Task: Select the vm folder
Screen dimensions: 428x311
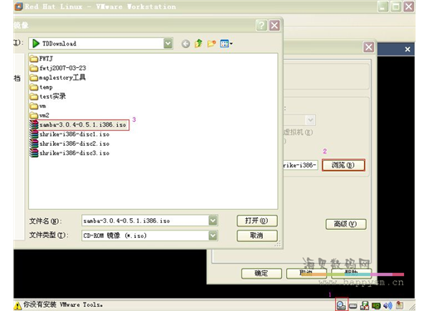Action: 38,106
